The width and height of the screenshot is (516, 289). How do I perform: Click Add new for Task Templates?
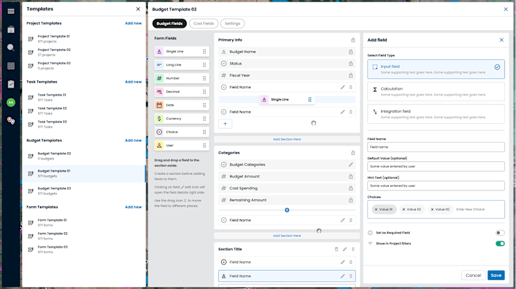coord(134,82)
